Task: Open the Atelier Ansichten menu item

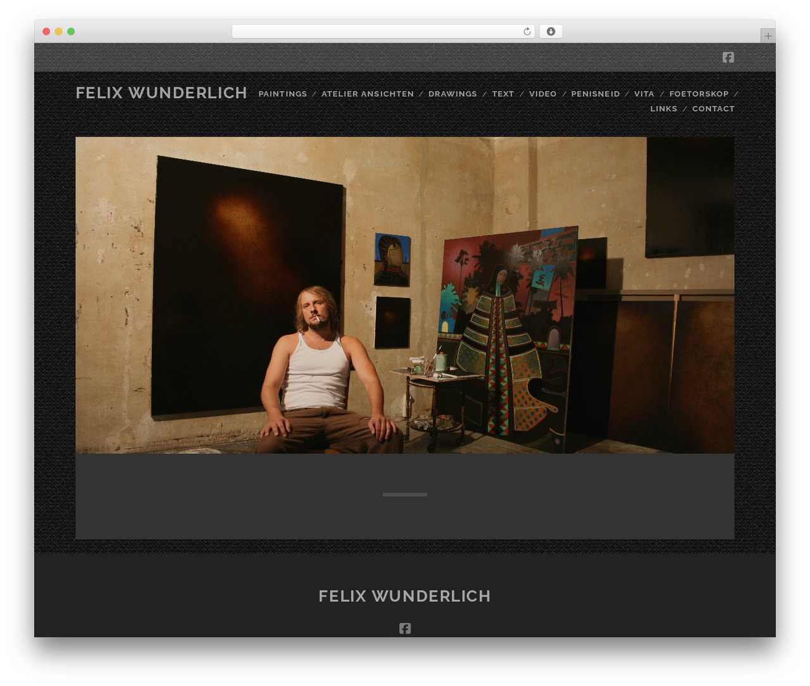Action: (x=368, y=94)
